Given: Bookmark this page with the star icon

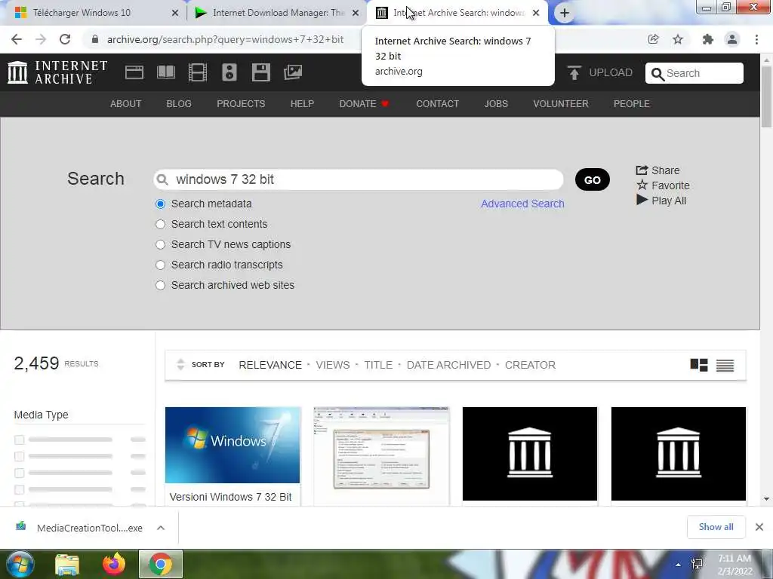Looking at the screenshot, I should 678,39.
